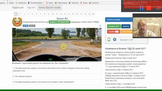
Task: Open the mobile phone version icon
Action: coord(109,39)
